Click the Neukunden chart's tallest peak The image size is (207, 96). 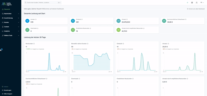click(49, 53)
